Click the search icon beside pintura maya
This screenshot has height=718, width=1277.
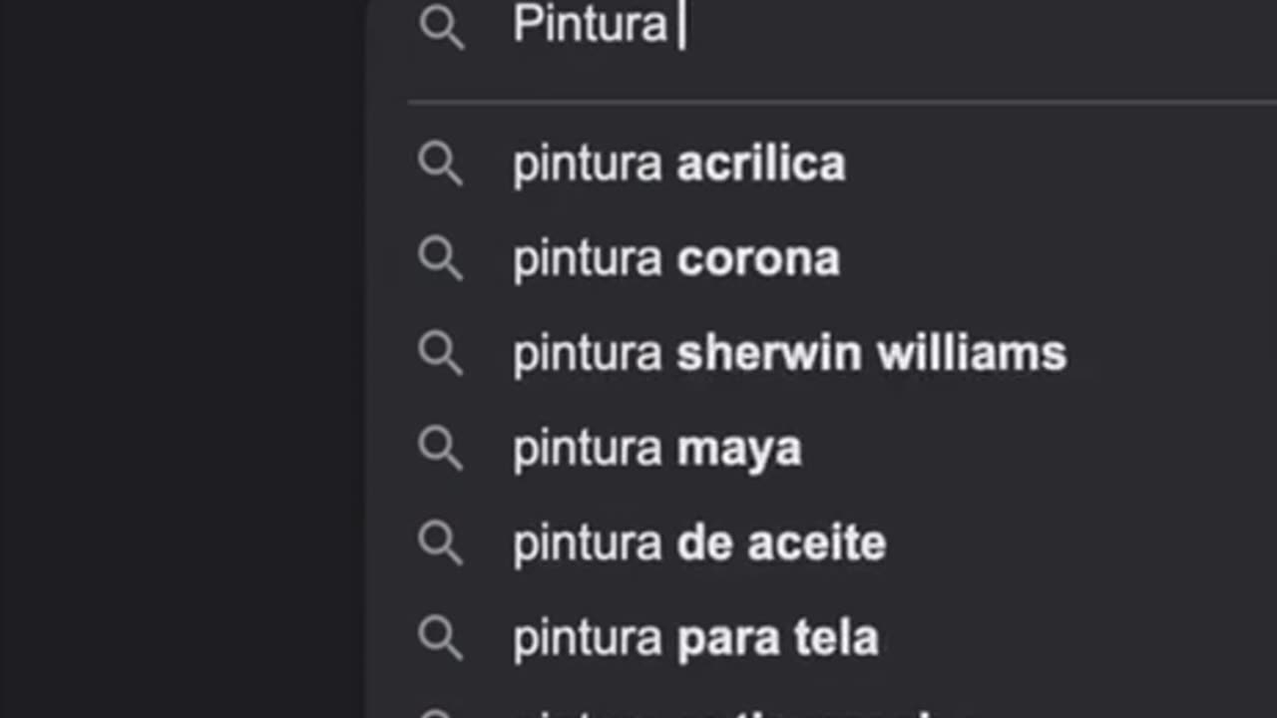[440, 448]
